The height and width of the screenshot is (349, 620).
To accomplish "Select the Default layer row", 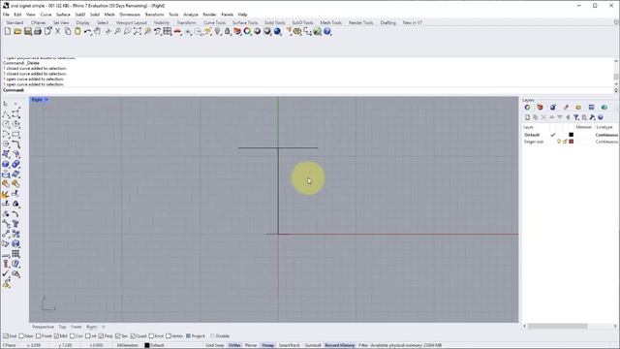I will pos(571,135).
